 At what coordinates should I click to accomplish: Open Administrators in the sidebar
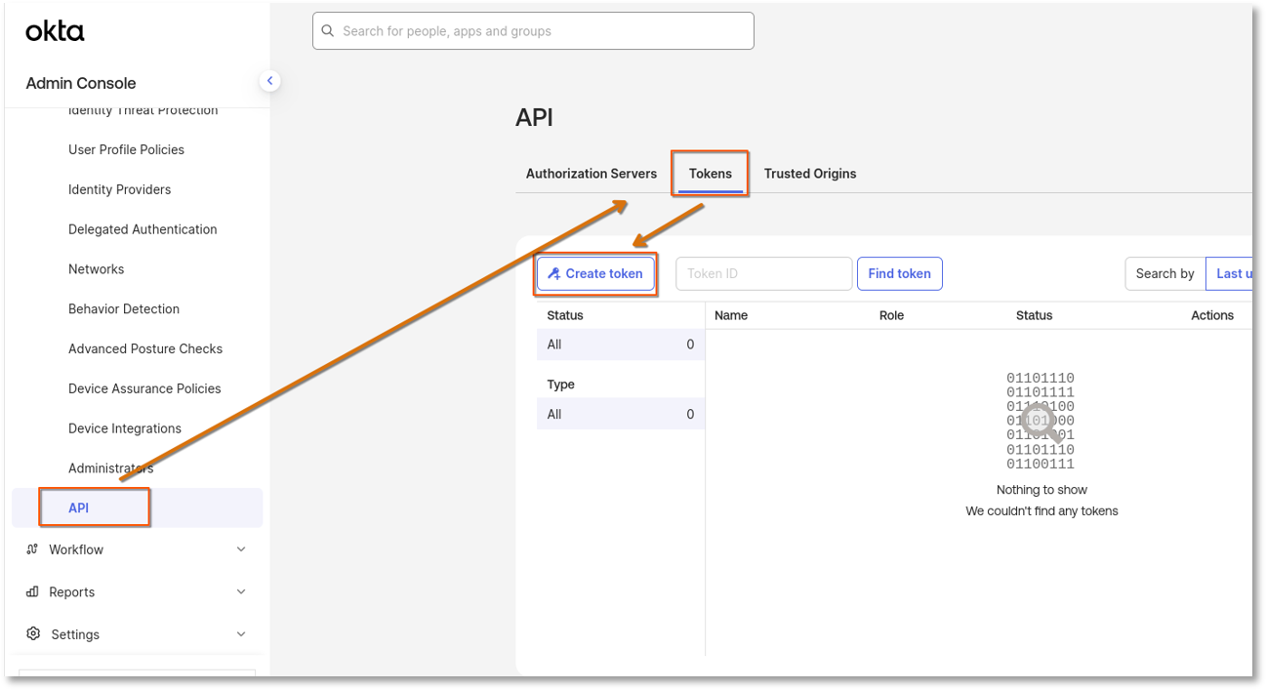coord(110,468)
